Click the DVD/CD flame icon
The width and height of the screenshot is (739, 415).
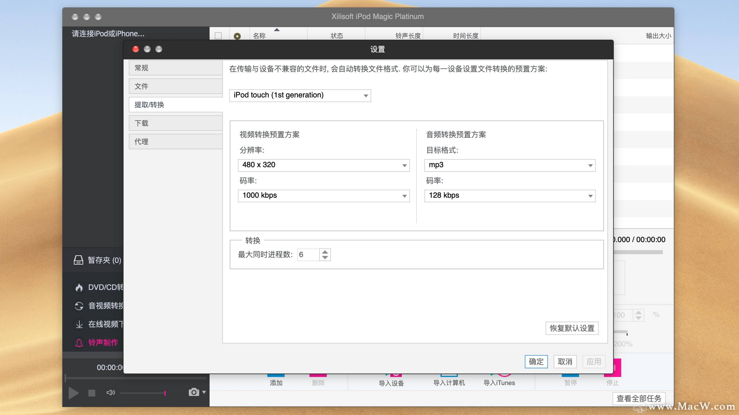click(79, 287)
